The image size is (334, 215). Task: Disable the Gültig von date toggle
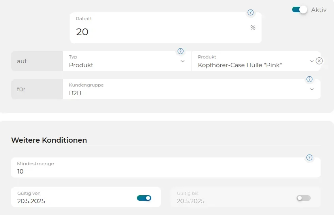(144, 198)
